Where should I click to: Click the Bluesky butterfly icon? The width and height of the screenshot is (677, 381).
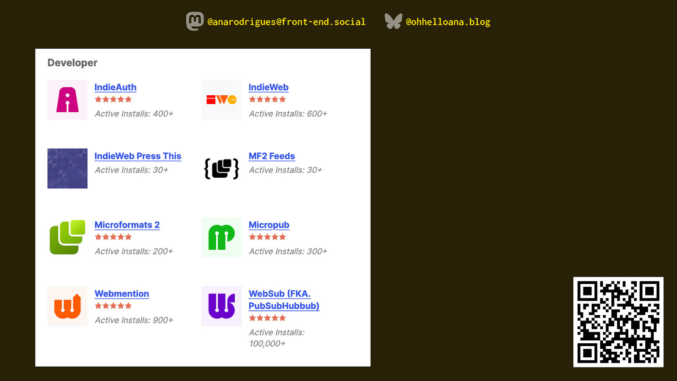click(394, 21)
